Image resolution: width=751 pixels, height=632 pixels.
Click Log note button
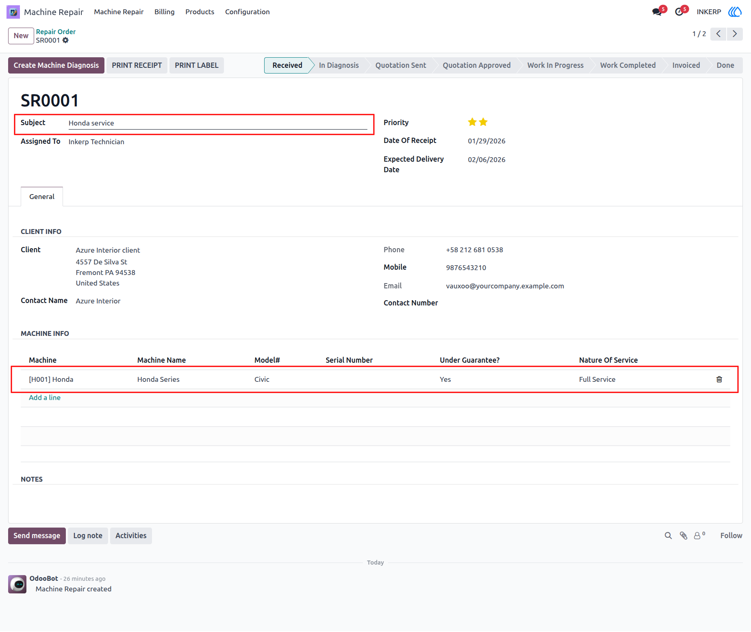[88, 536]
